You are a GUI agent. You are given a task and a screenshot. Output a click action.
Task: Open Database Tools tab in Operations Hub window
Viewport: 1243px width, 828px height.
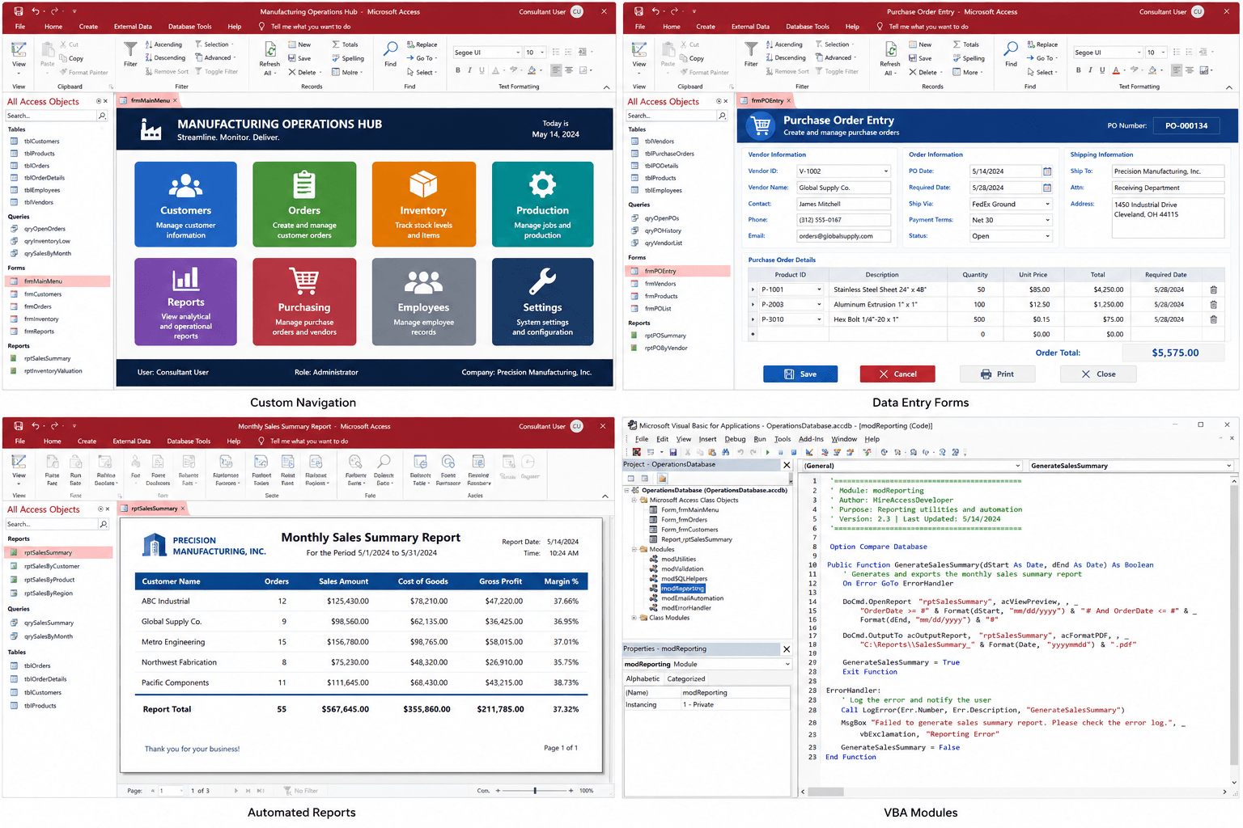pos(189,27)
